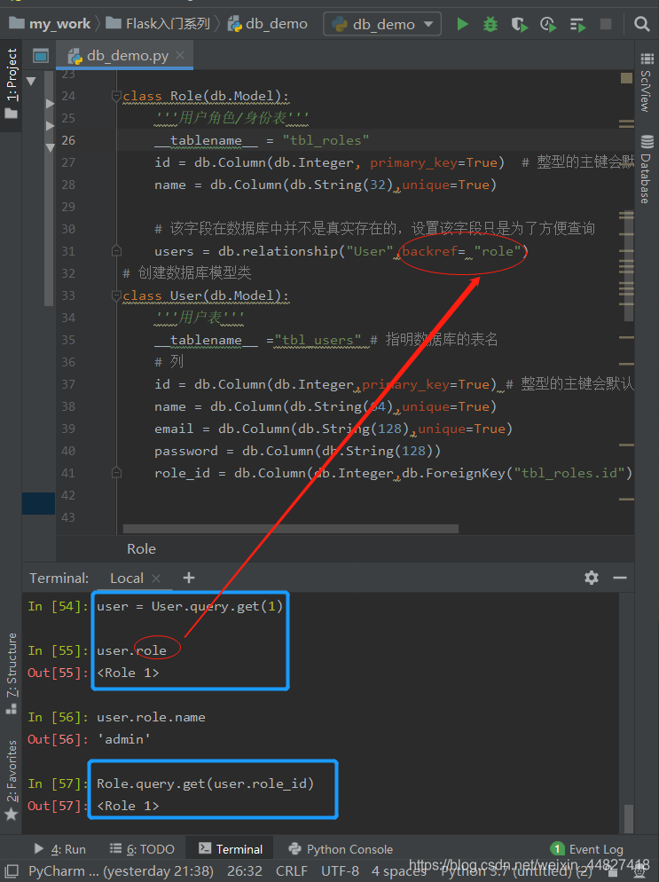This screenshot has width=659, height=882.
Task: Open the Structure tool window
Action: 12,673
